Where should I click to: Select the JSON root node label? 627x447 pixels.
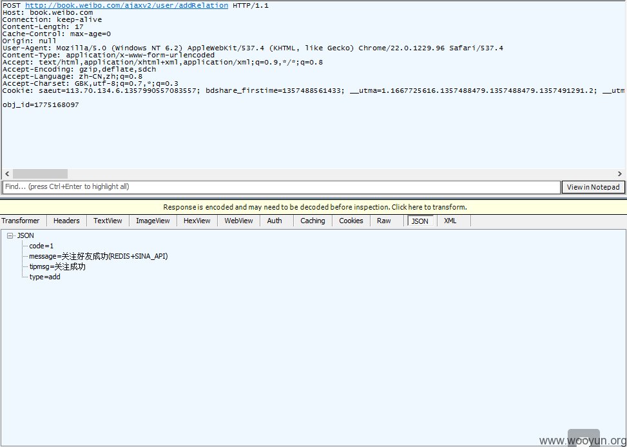(26, 235)
